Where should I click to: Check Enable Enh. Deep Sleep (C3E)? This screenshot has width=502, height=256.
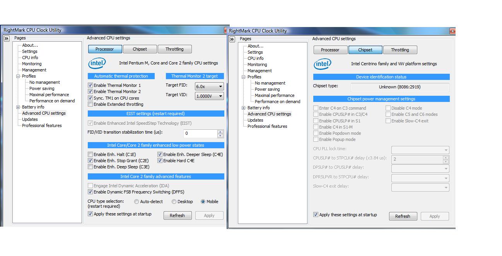coord(90,167)
